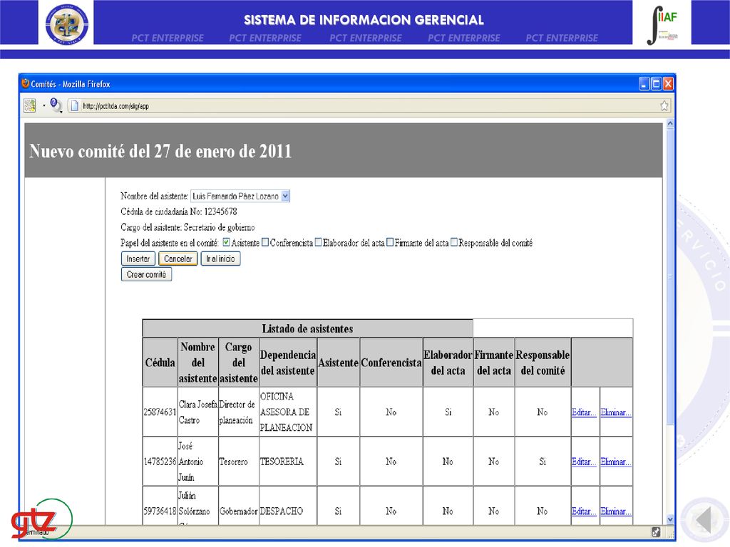The width and height of the screenshot is (730, 547).
Task: Click the bookmark star in address bar
Action: tap(664, 105)
